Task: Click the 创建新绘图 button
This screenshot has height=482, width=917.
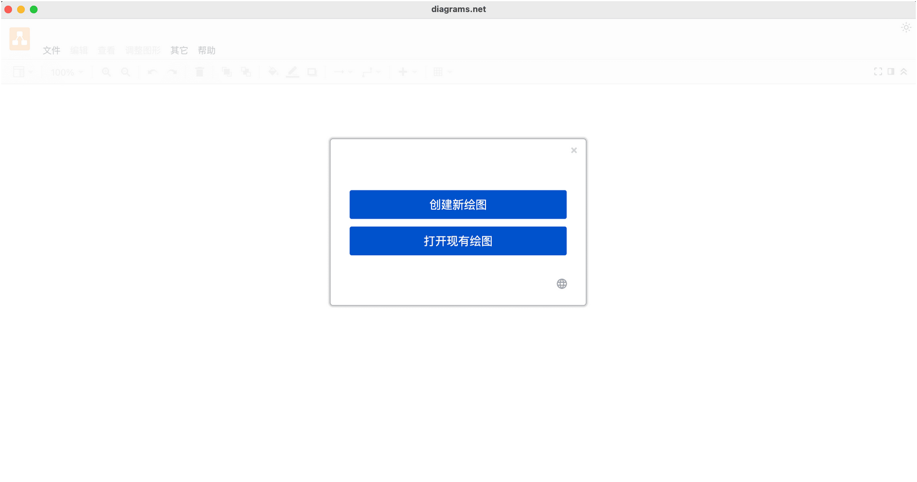Action: pyautogui.click(x=458, y=205)
